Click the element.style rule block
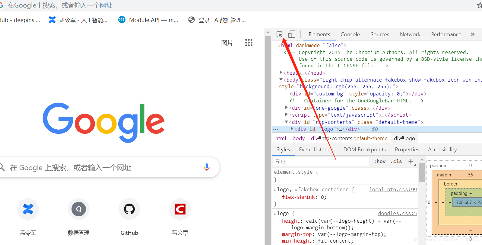The image size is (482, 245). (x=345, y=176)
